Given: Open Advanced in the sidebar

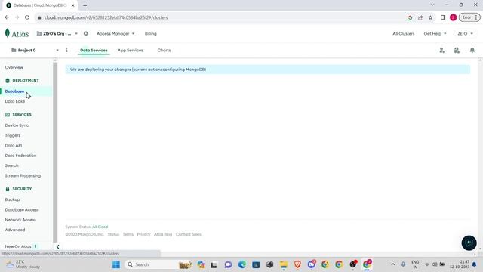Looking at the screenshot, I should 15,230.
